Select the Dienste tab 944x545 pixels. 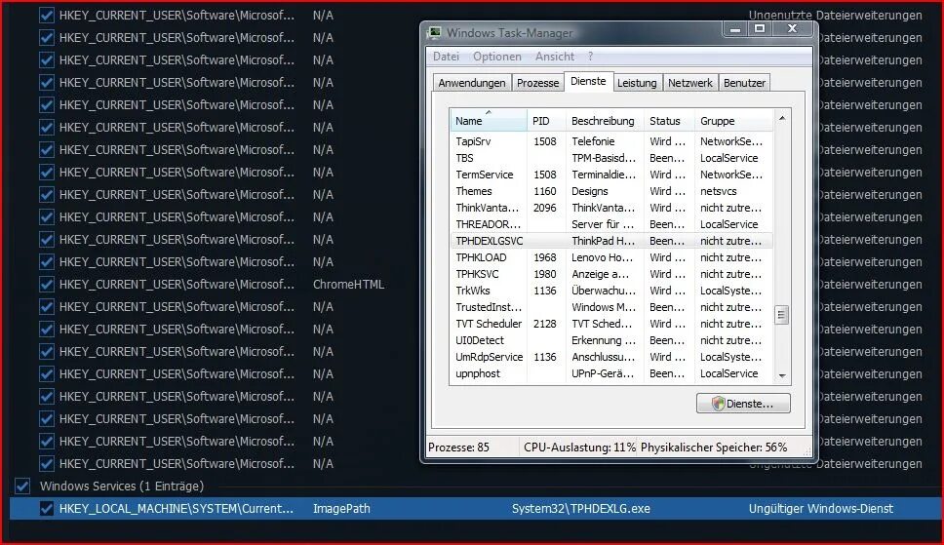(x=588, y=81)
